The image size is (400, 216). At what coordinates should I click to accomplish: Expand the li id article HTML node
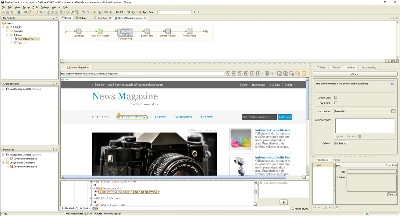[91, 198]
